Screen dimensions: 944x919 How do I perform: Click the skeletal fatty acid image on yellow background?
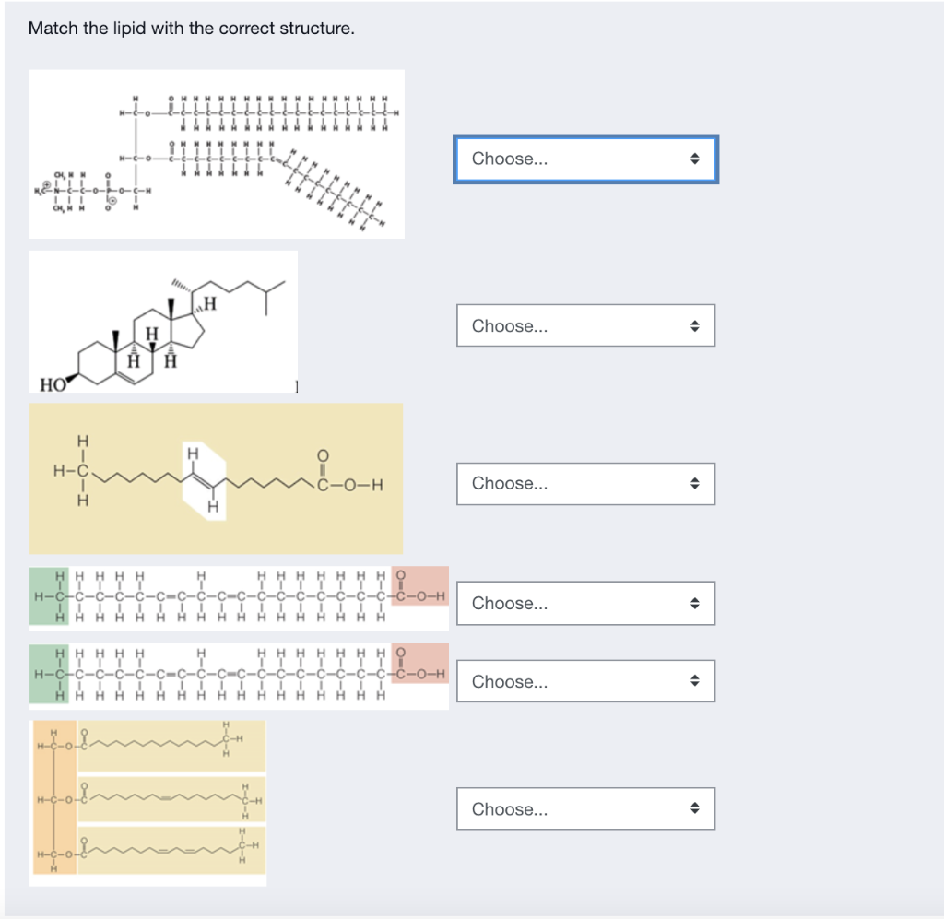pyautogui.click(x=216, y=478)
